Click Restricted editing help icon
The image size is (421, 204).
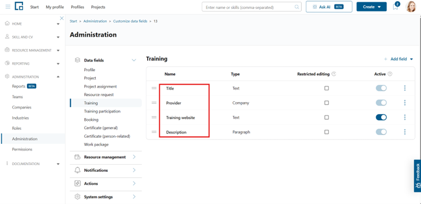point(334,74)
